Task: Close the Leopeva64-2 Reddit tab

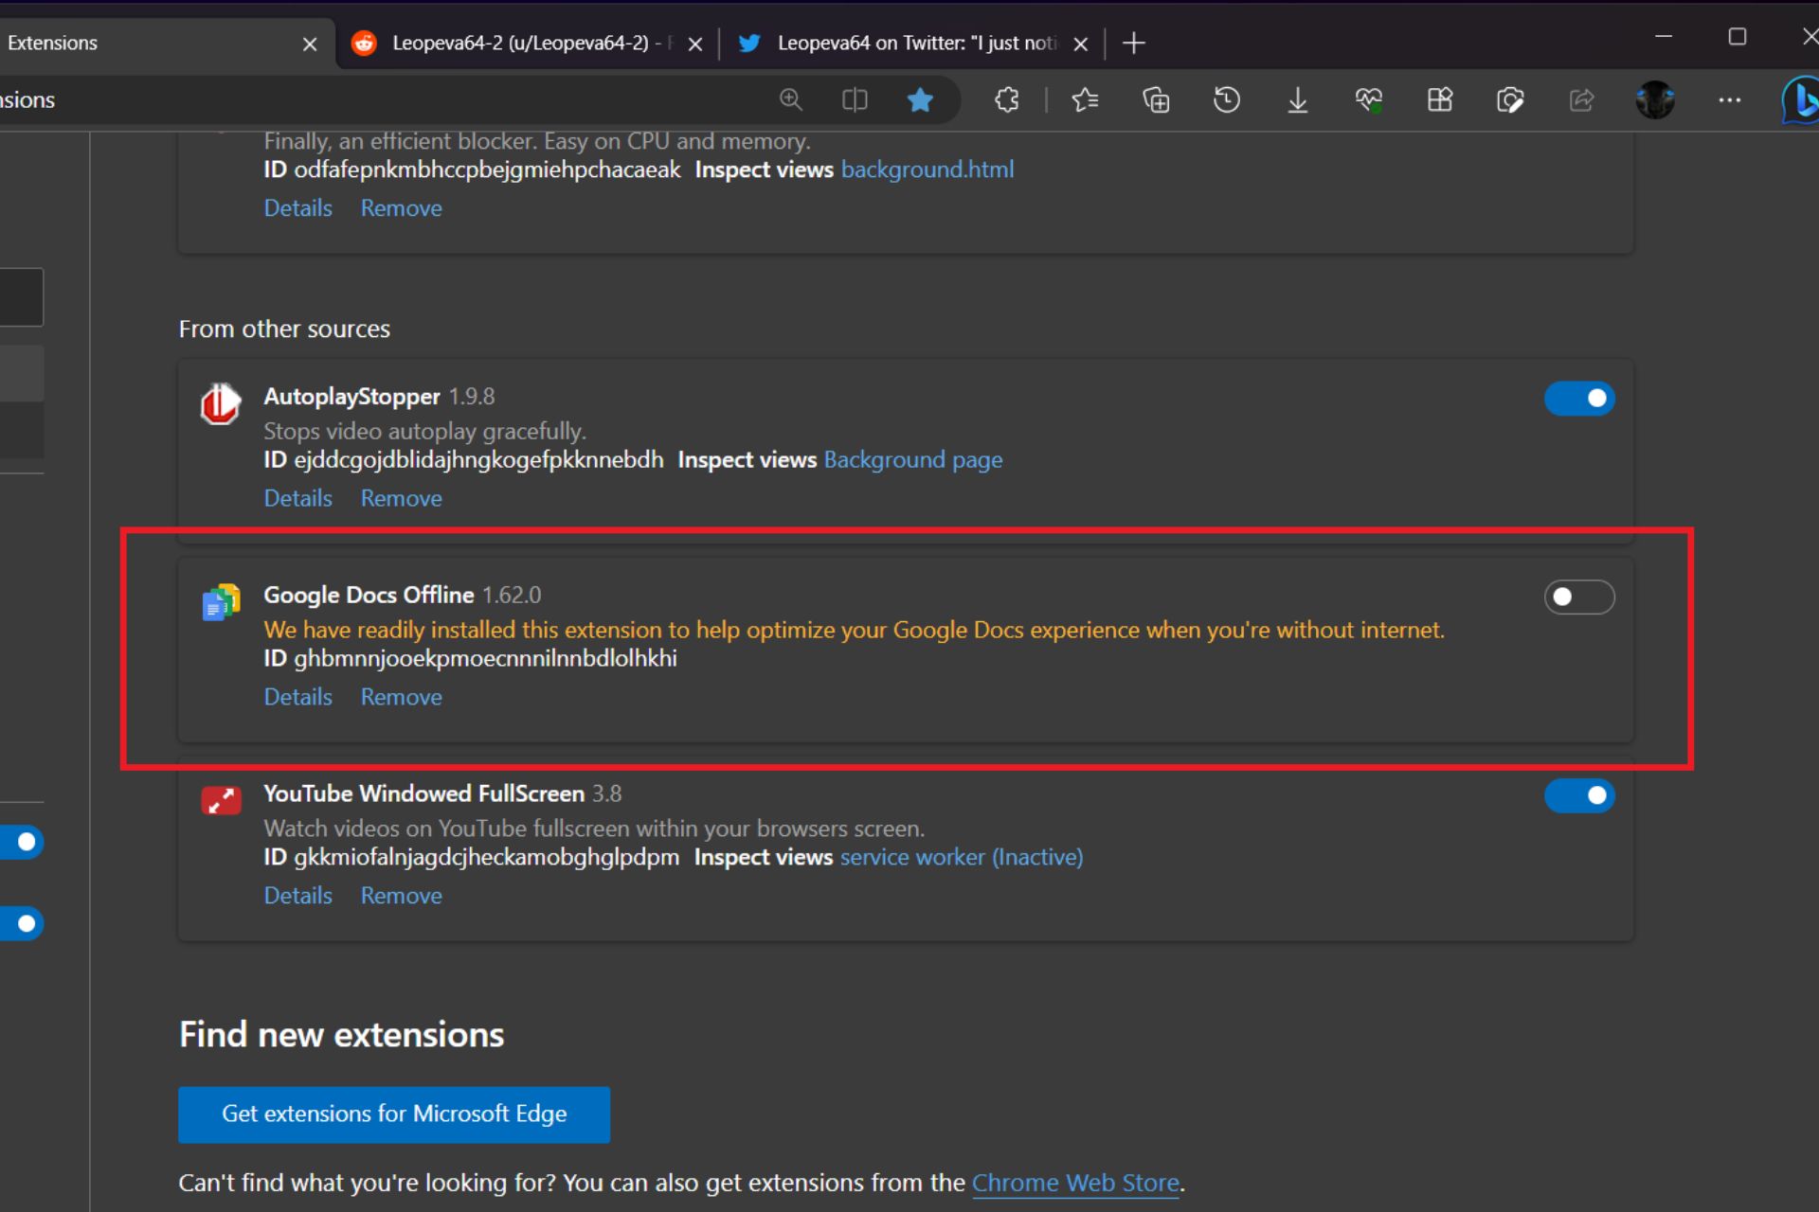Action: tap(695, 44)
